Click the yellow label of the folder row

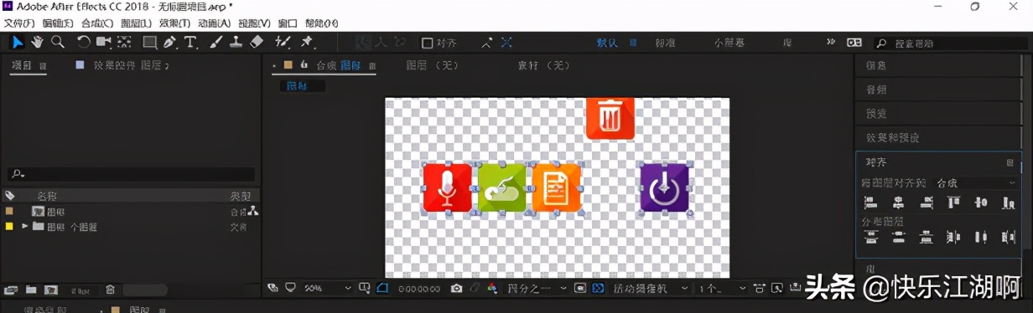click(x=9, y=226)
